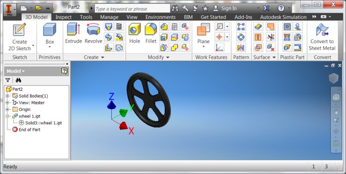Click the Thread icon
This screenshot has width=346, height=174.
pos(175,27)
